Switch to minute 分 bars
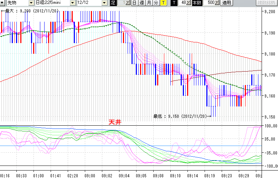The image size is (278, 178). (x=156, y=3)
